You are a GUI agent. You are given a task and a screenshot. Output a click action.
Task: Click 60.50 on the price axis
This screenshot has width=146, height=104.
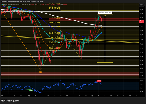[x=141, y=68]
